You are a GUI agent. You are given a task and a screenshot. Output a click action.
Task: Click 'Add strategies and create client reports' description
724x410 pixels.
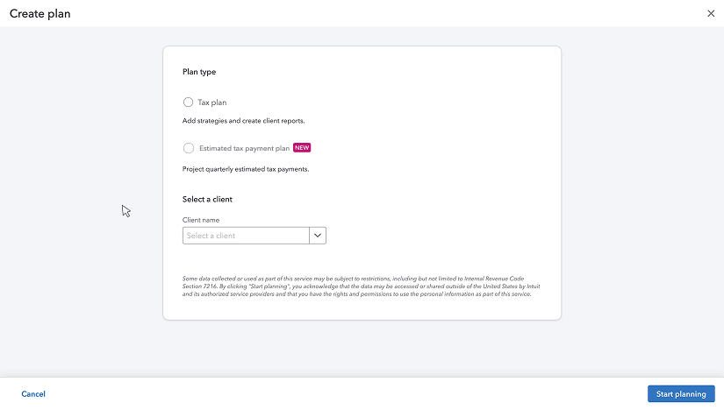coord(243,121)
